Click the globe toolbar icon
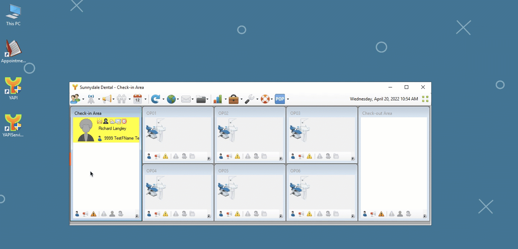 tap(171, 99)
